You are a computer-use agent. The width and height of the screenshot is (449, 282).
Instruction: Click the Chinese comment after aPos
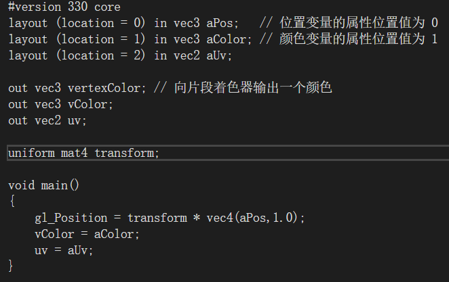349,23
